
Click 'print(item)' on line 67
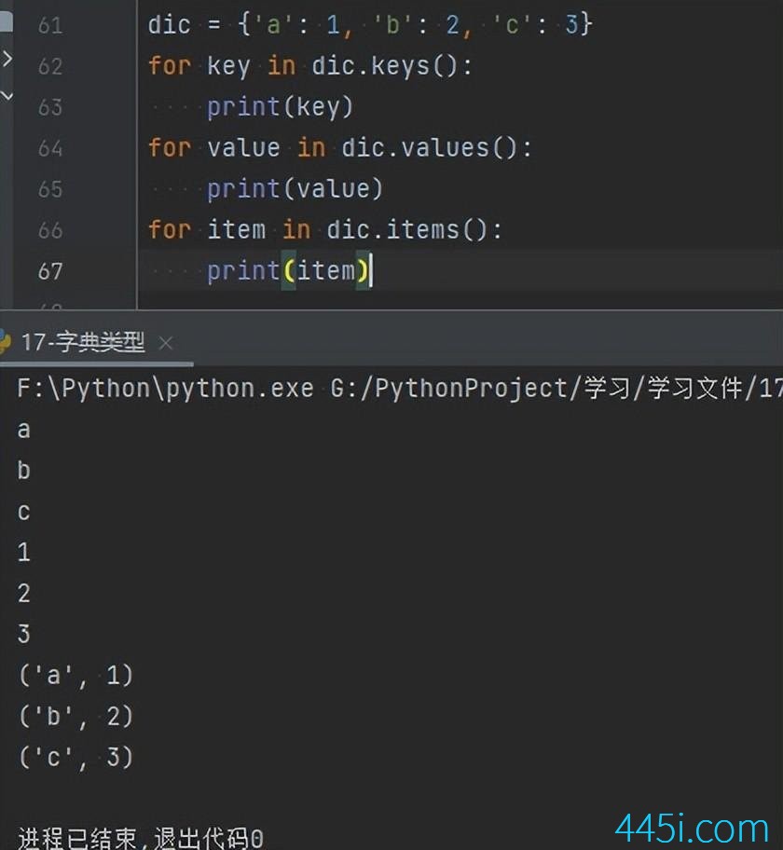click(287, 270)
